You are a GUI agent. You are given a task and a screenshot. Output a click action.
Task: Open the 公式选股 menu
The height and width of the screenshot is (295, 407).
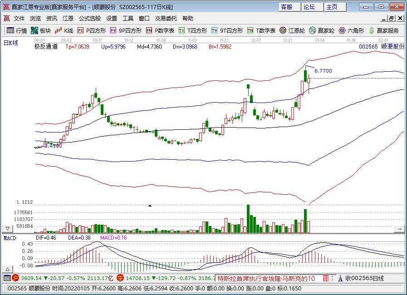coord(90,19)
